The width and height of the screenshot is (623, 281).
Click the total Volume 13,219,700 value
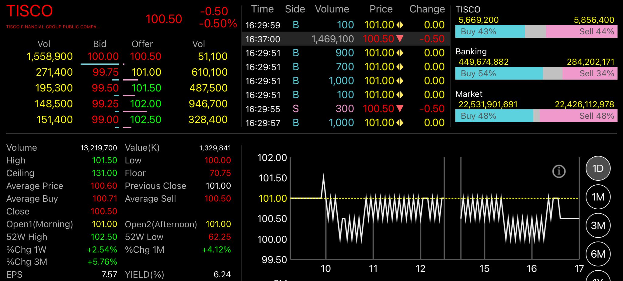point(99,148)
